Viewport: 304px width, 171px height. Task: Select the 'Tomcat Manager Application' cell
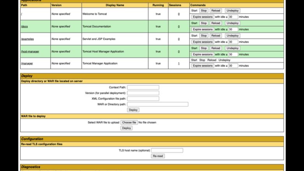pyautogui.click(x=115, y=63)
